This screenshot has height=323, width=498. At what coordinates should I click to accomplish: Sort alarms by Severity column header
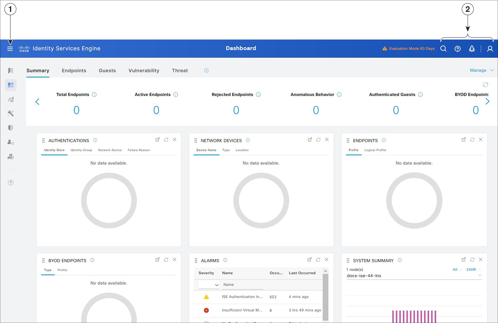tap(206, 273)
